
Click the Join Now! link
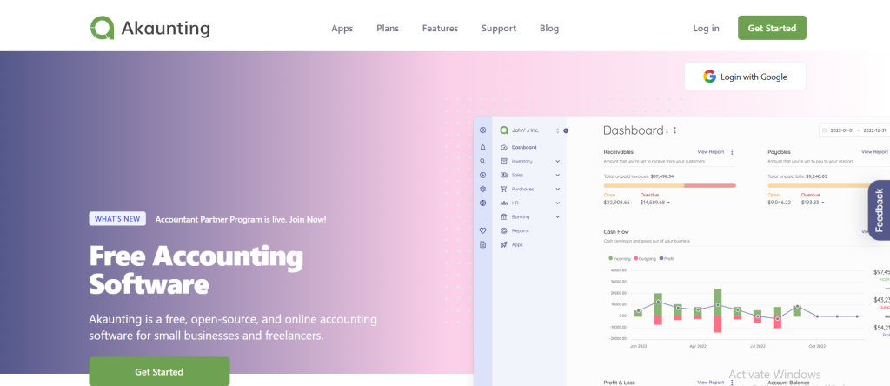(308, 219)
